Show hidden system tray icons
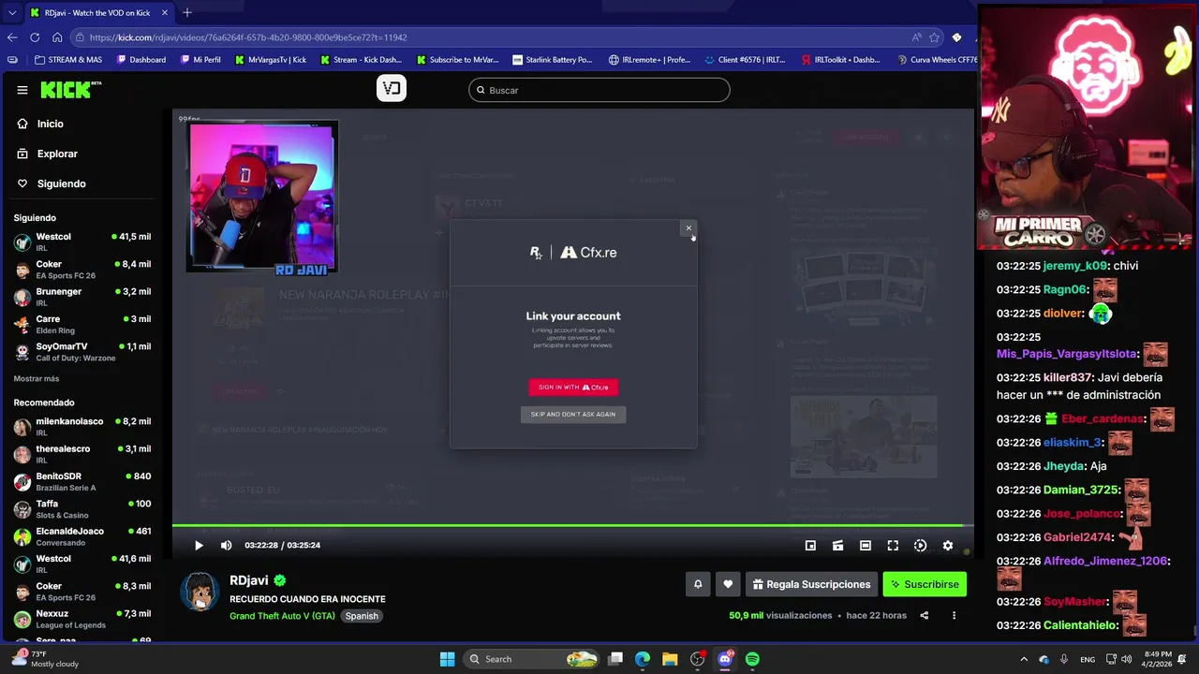Image resolution: width=1199 pixels, height=674 pixels. pos(1024,659)
